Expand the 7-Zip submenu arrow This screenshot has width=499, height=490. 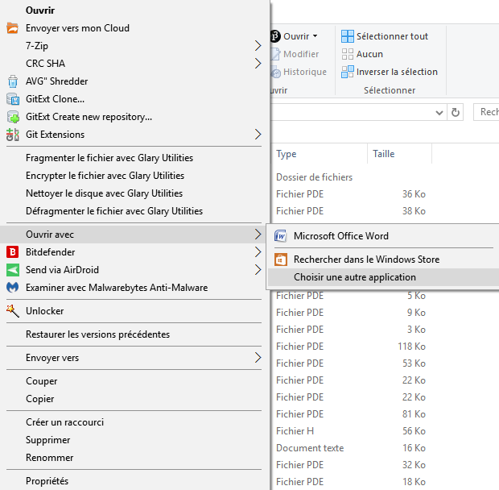pyautogui.click(x=258, y=46)
